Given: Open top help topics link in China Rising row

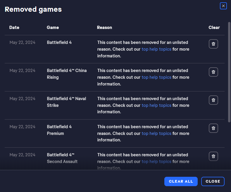Looking at the screenshot, I should pos(156,77).
